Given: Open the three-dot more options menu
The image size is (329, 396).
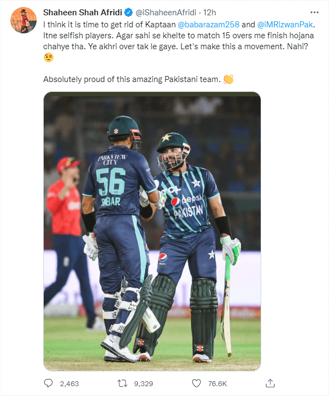Looking at the screenshot, I should coord(314,13).
